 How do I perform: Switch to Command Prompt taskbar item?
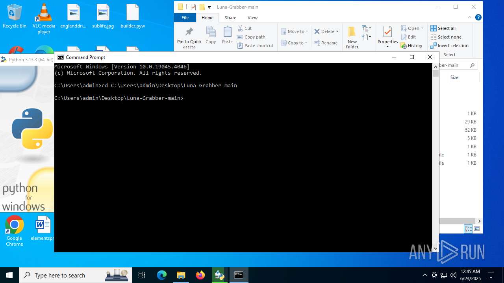click(x=239, y=275)
